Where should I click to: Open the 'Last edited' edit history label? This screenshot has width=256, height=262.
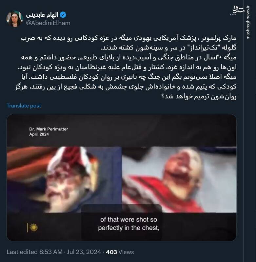coord(22,252)
